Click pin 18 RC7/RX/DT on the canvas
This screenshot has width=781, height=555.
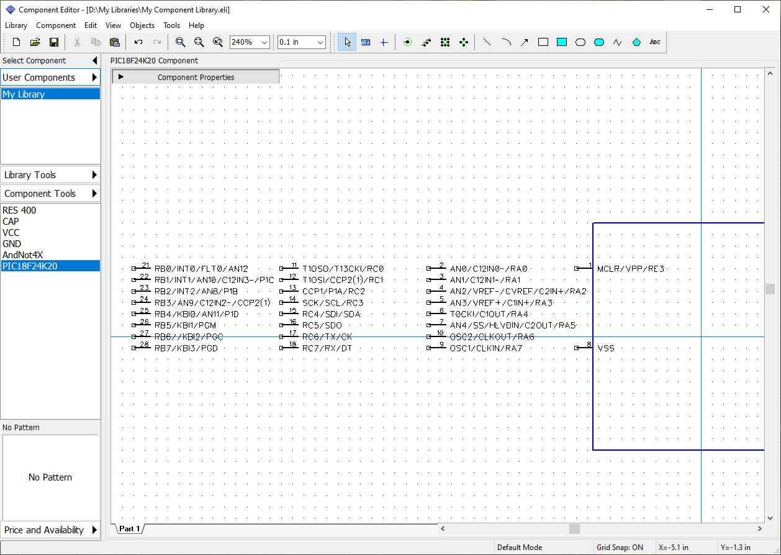[316, 348]
